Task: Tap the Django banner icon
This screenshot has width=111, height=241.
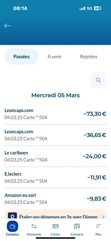Action: pyautogui.click(x=12, y=215)
